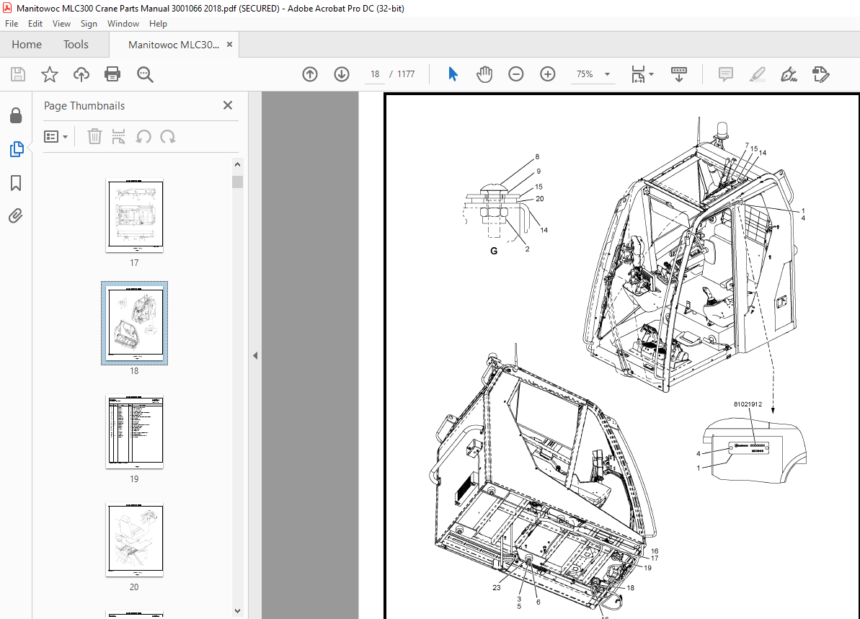Switch to the Tools tab
860x619 pixels.
point(76,45)
